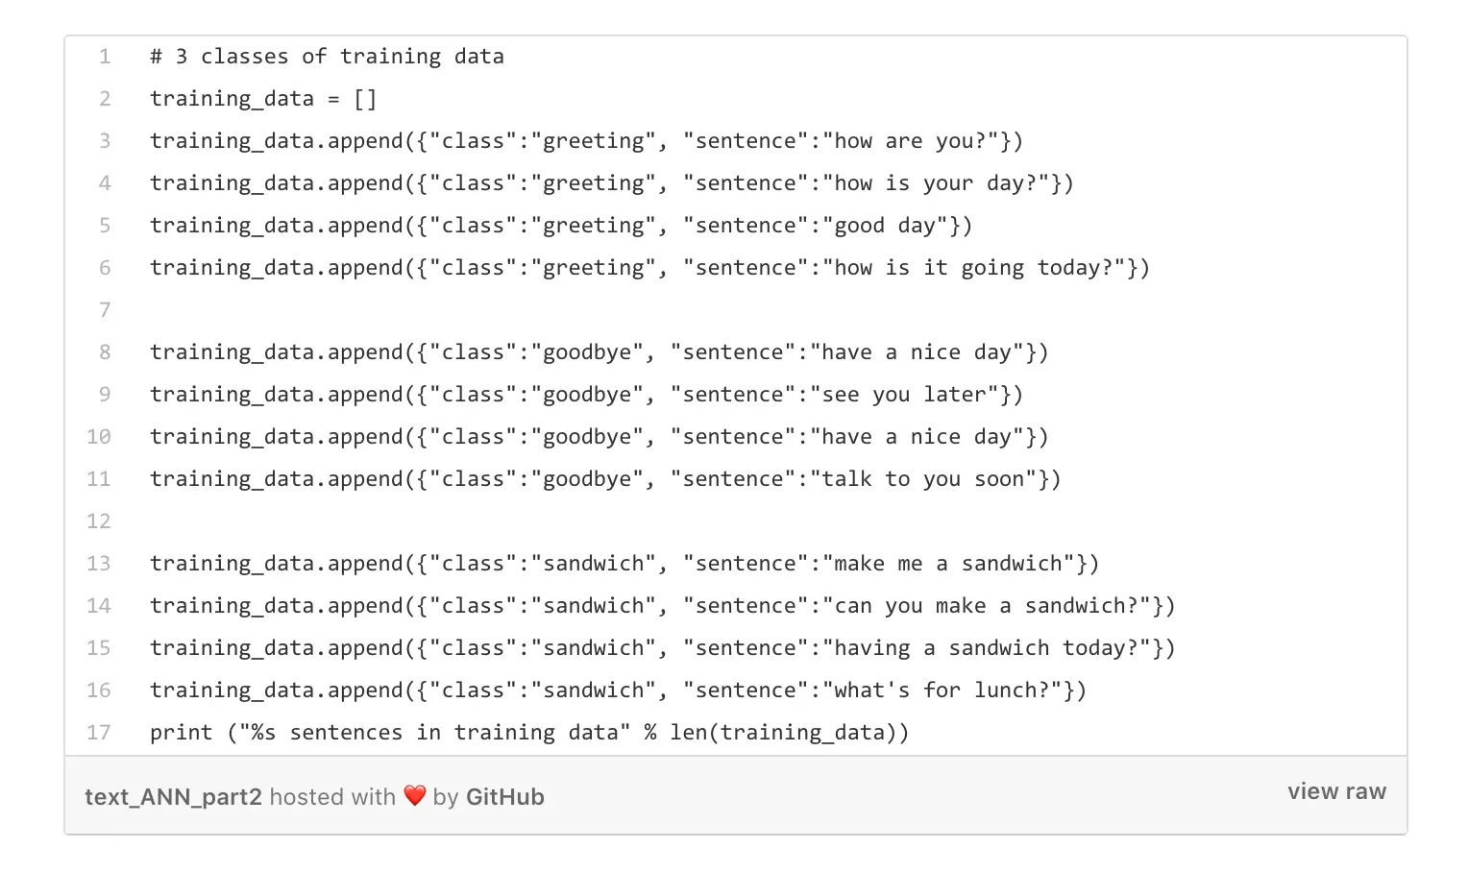1468x872 pixels.
Task: Select line number 1
Action: coord(104,57)
